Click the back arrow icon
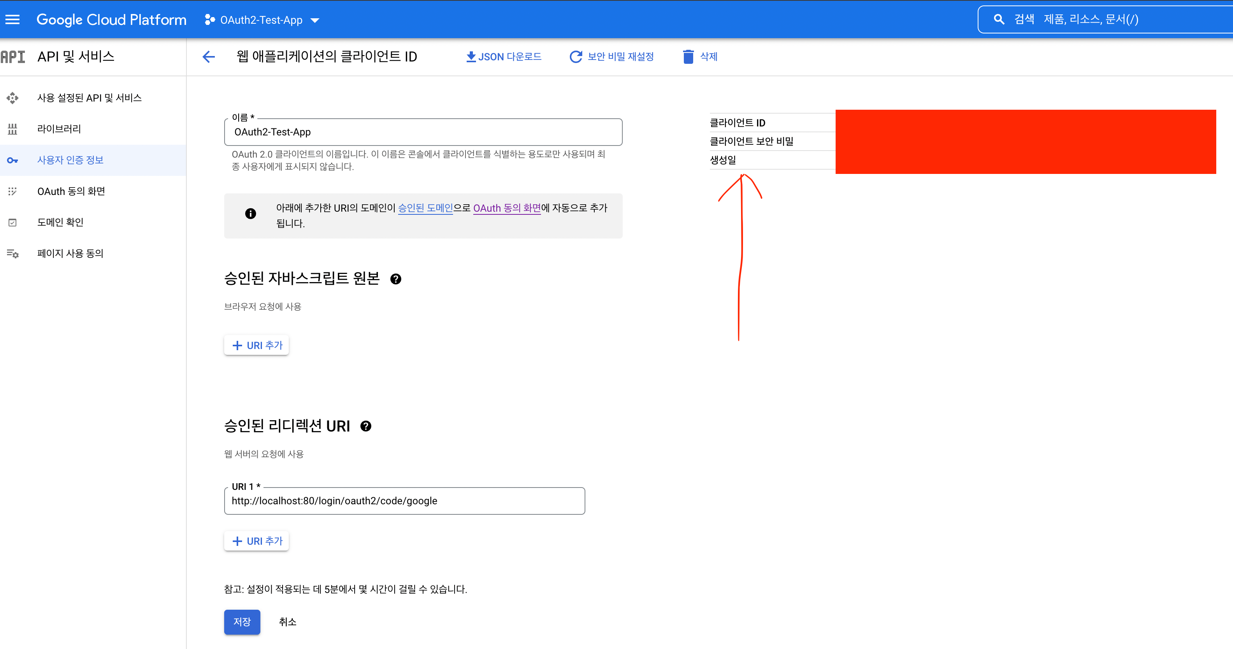This screenshot has width=1233, height=649. click(x=209, y=57)
